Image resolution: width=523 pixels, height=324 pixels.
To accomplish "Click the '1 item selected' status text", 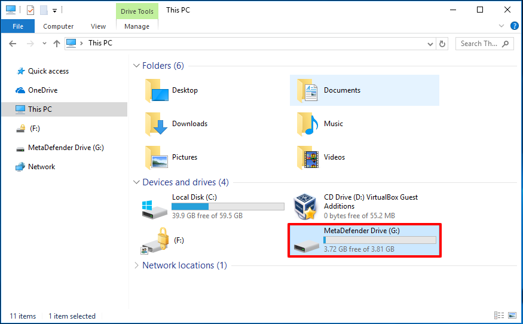I will 72,316.
